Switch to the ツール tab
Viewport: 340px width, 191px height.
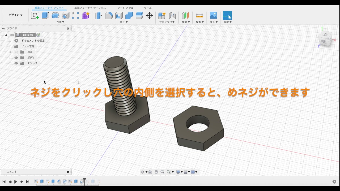tap(148, 8)
